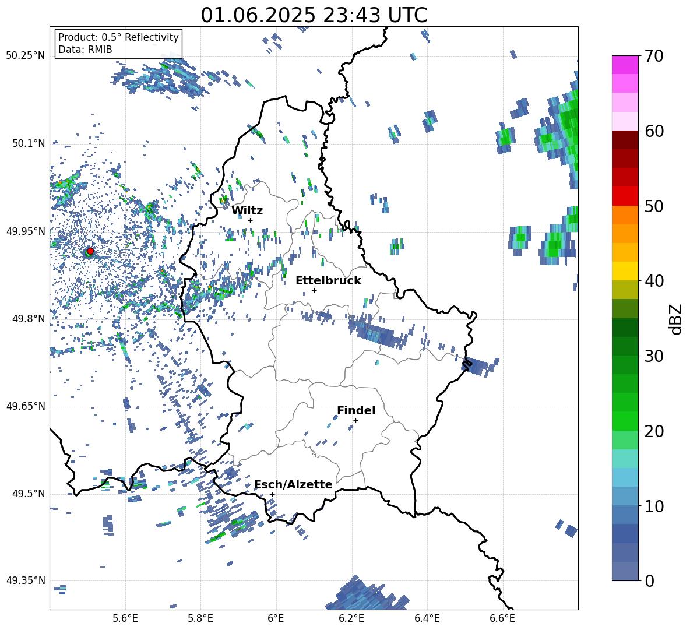Click the Findel station cross marker
This screenshot has width=690, height=630.
coord(355,420)
